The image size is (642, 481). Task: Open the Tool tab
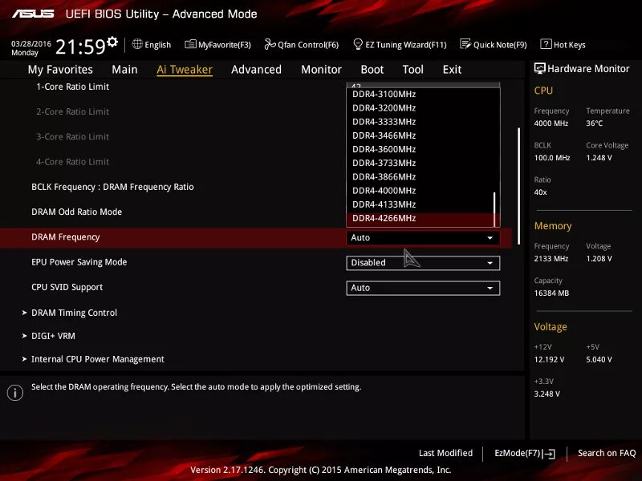pos(412,70)
